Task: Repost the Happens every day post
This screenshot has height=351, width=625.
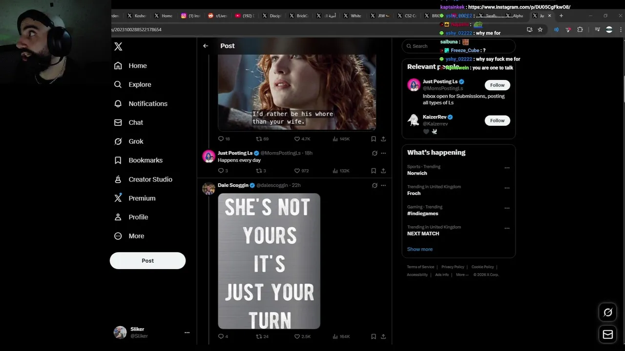Action: tap(261, 171)
